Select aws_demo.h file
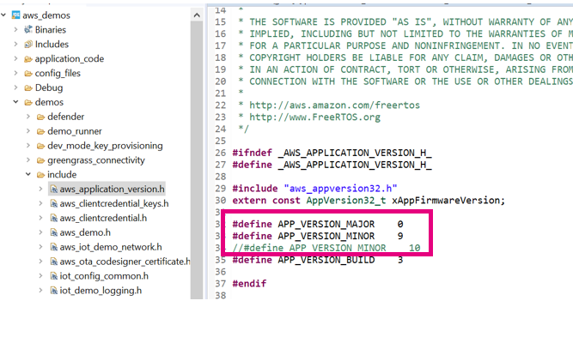The height and width of the screenshot is (343, 573). pos(85,232)
